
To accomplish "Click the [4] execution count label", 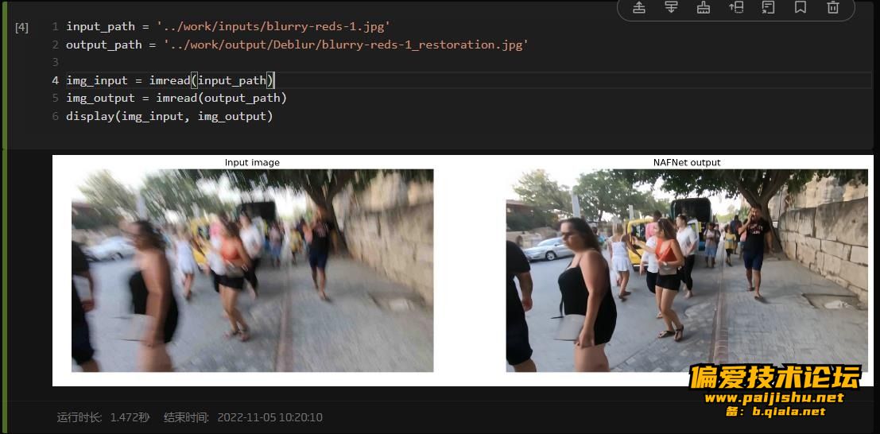I will pos(22,27).
